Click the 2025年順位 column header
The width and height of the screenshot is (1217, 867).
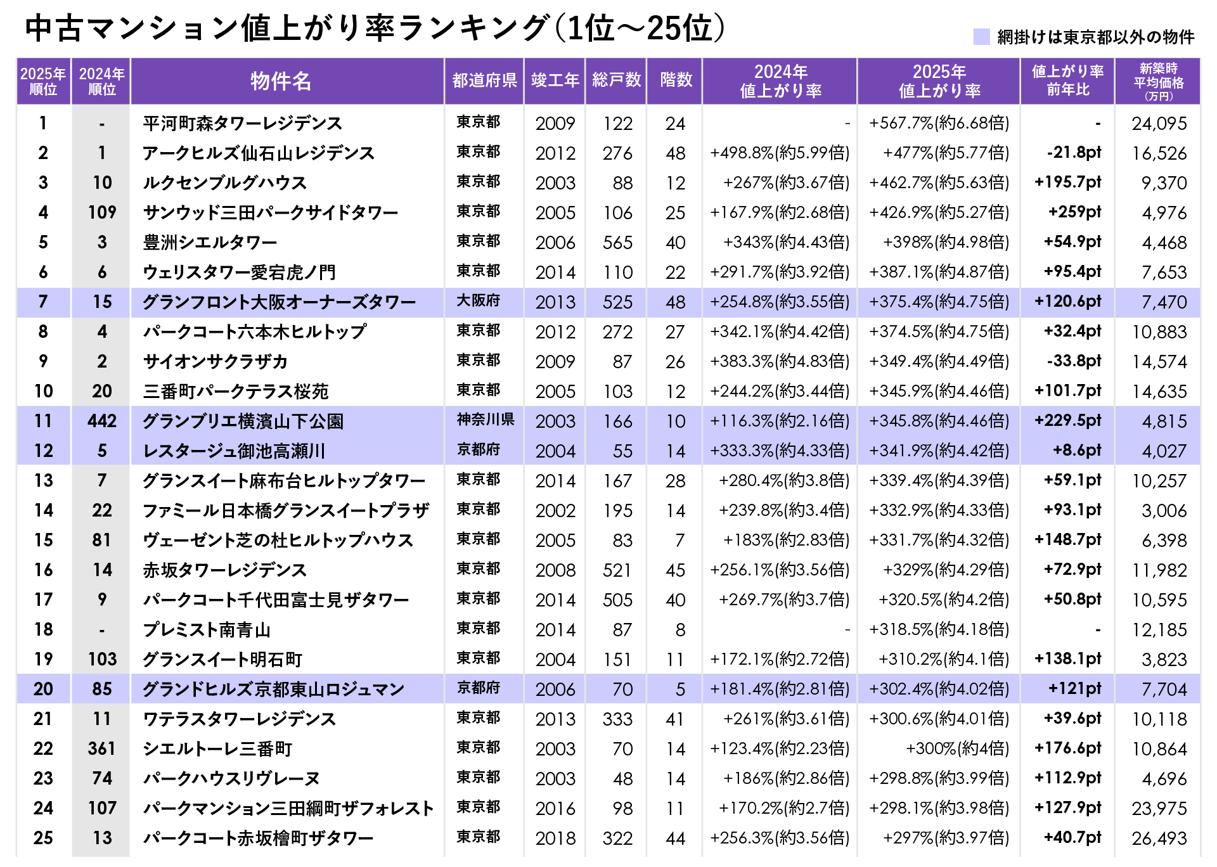[43, 81]
